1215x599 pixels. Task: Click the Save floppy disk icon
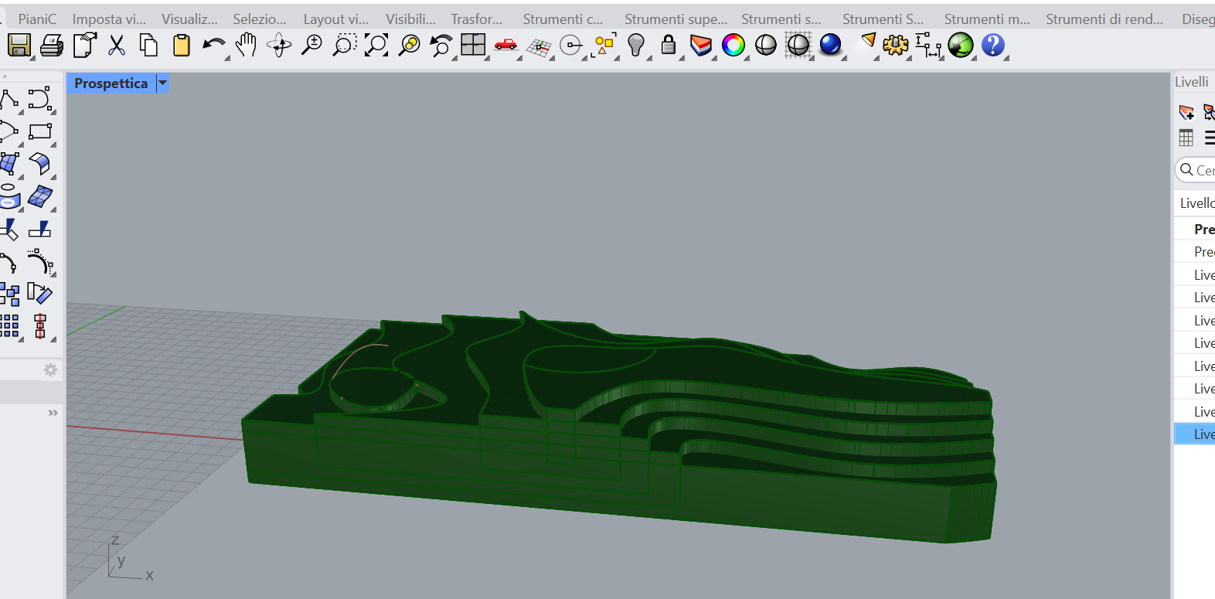point(19,46)
